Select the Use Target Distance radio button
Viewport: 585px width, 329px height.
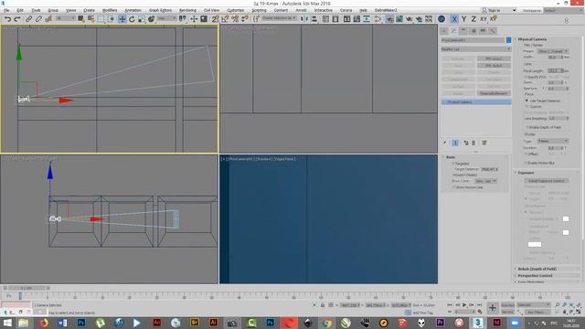point(526,101)
